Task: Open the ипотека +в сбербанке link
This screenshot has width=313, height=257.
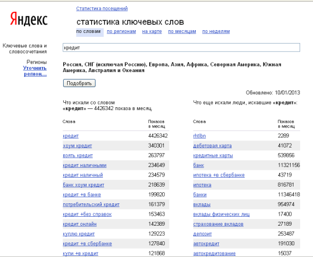Action: pyautogui.click(x=219, y=175)
